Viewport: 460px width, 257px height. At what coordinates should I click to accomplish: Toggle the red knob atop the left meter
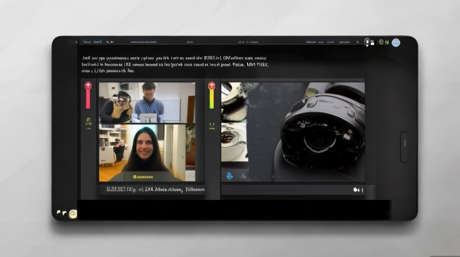(88, 85)
